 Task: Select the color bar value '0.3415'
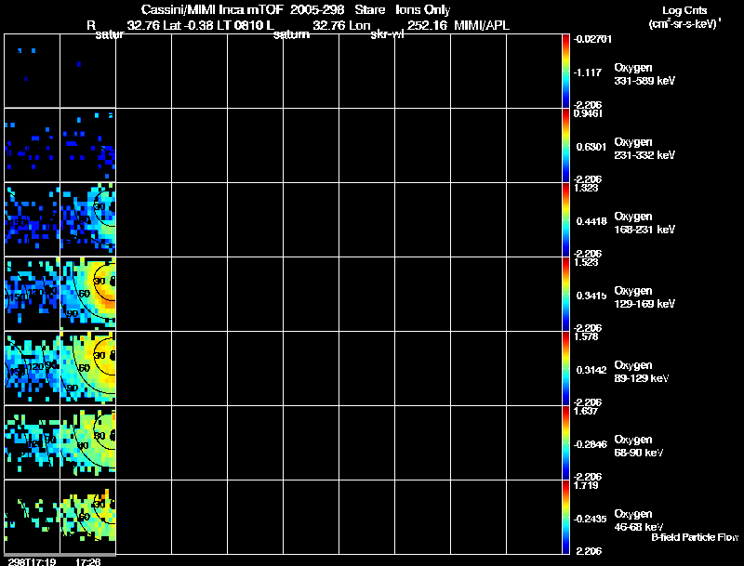tap(591, 296)
